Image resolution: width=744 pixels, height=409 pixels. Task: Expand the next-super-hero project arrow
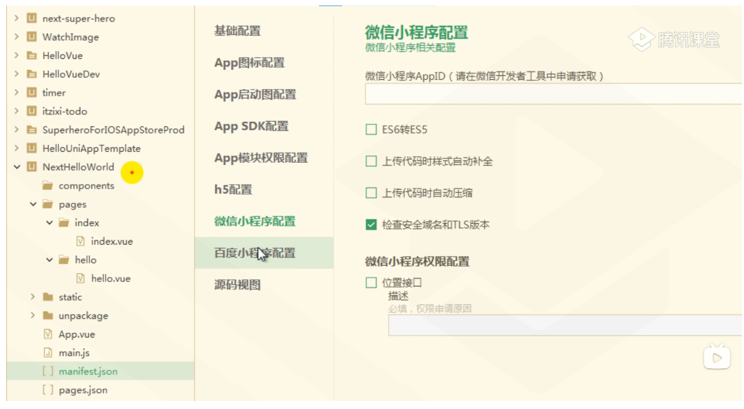click(x=17, y=18)
